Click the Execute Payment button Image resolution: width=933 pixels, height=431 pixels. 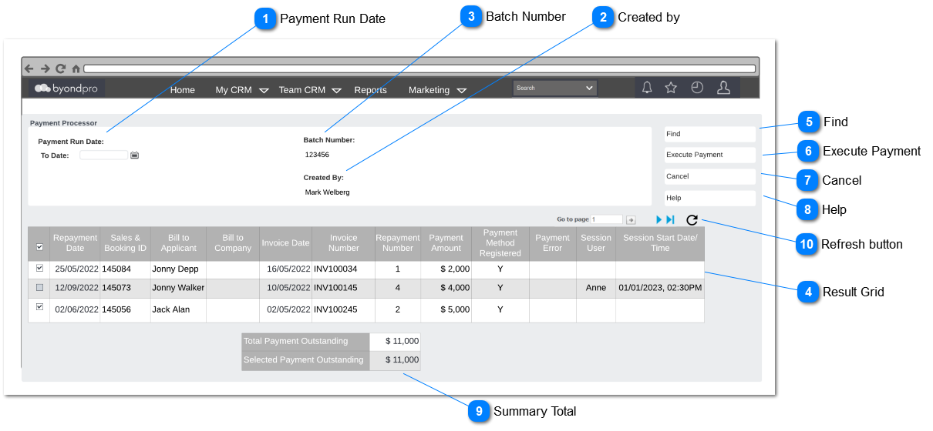(x=710, y=155)
